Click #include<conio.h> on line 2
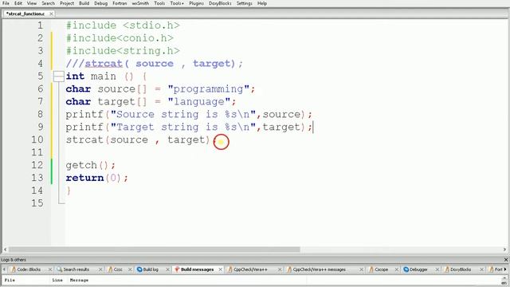Screen dimensions: 510x287 120,38
